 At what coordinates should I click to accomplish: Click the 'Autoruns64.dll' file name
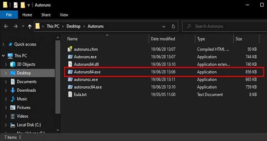(x=86, y=64)
